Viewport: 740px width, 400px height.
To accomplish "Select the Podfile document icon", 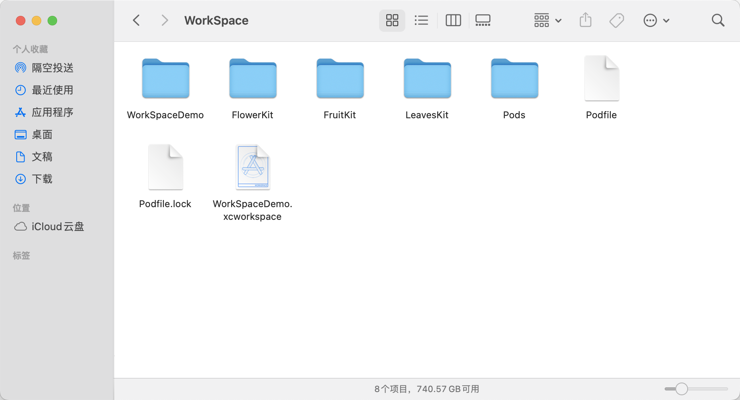I will pyautogui.click(x=602, y=78).
